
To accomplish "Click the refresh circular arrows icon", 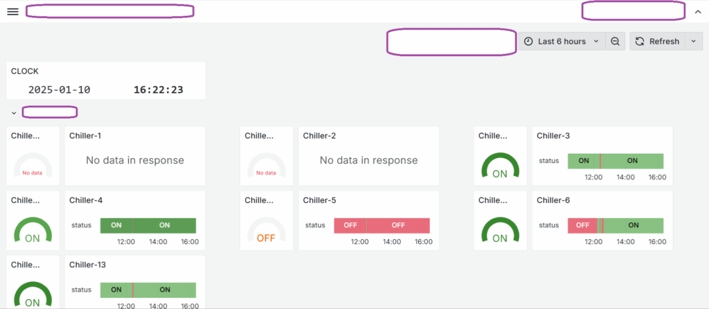I will click(639, 41).
